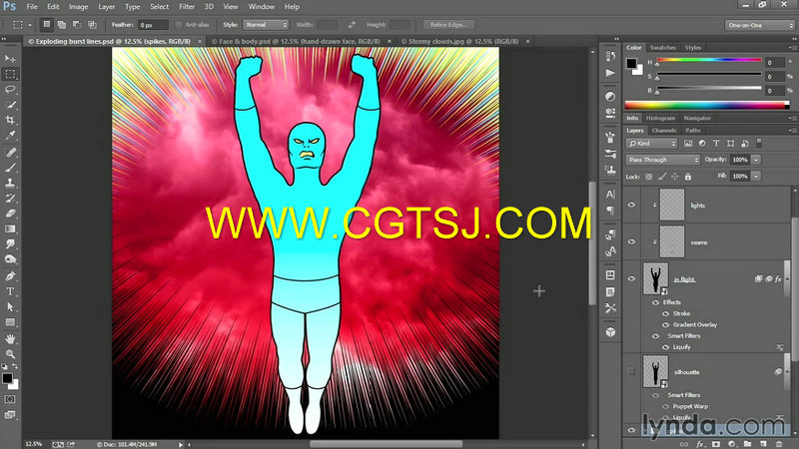Screen dimensions: 799x449
Task: Open the Color panel flyout menu
Action: pos(792,47)
